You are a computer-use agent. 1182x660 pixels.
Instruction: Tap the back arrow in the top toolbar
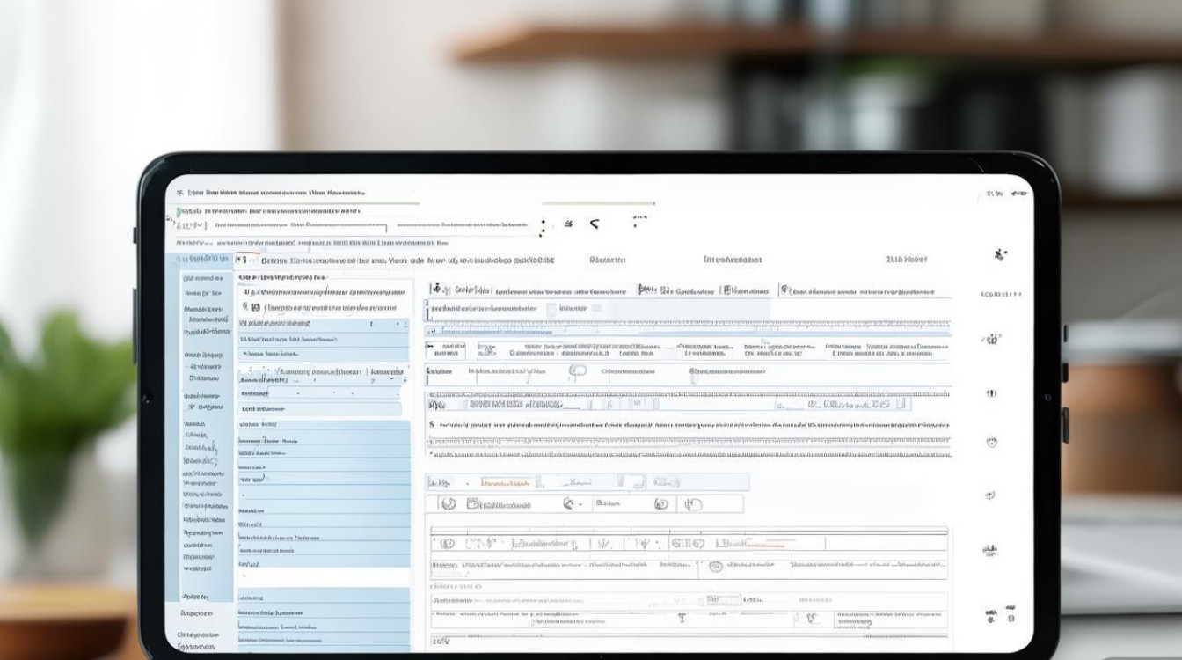[x=595, y=224]
